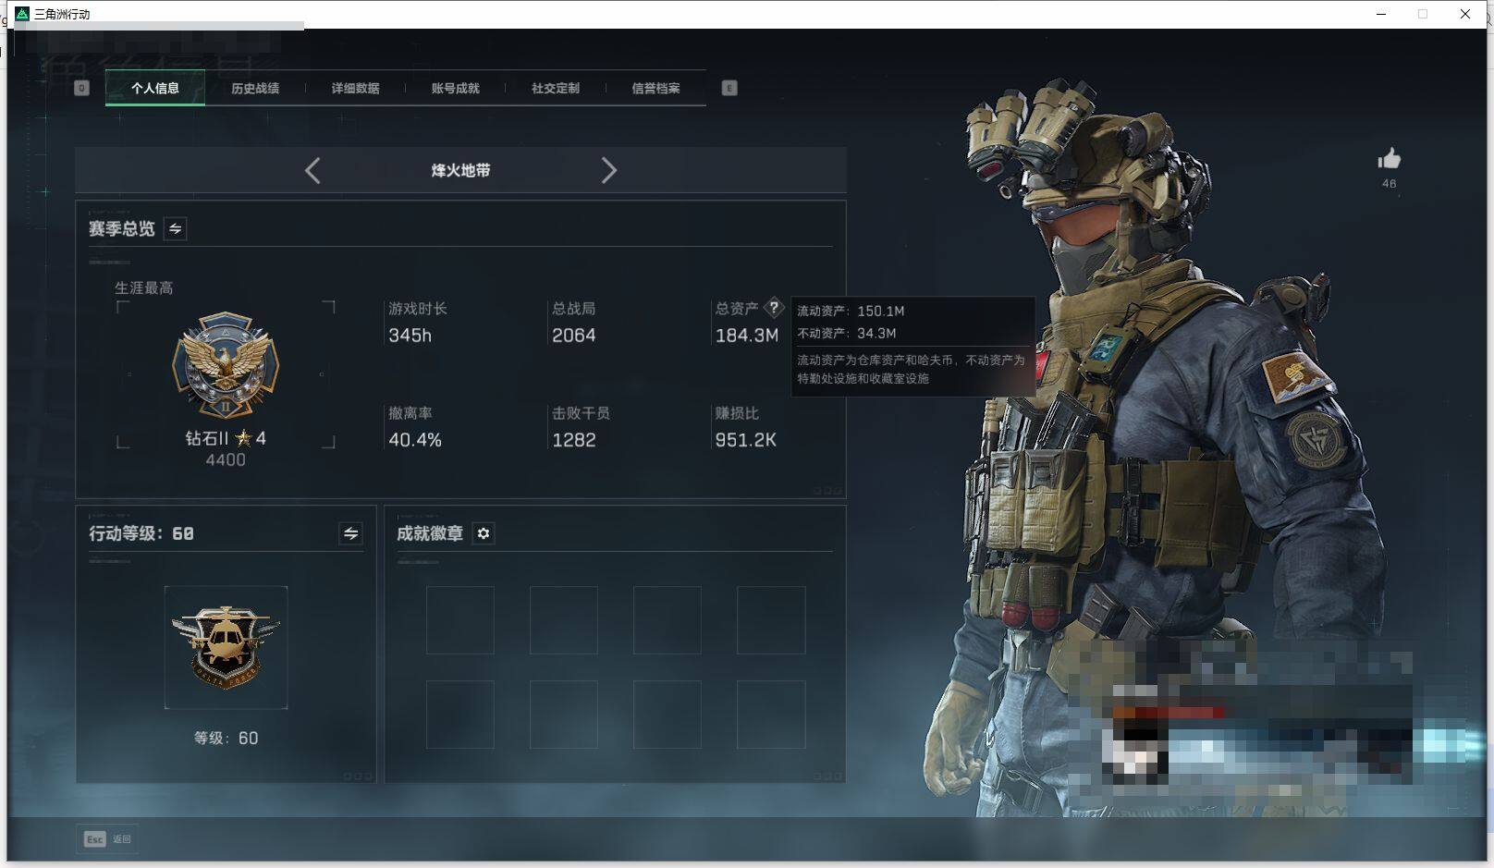The width and height of the screenshot is (1494, 868).
Task: Click the level 60 helicopter emblem
Action: pyautogui.click(x=226, y=647)
